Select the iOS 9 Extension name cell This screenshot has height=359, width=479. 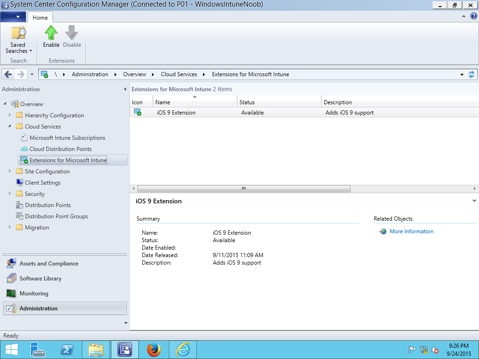point(176,112)
